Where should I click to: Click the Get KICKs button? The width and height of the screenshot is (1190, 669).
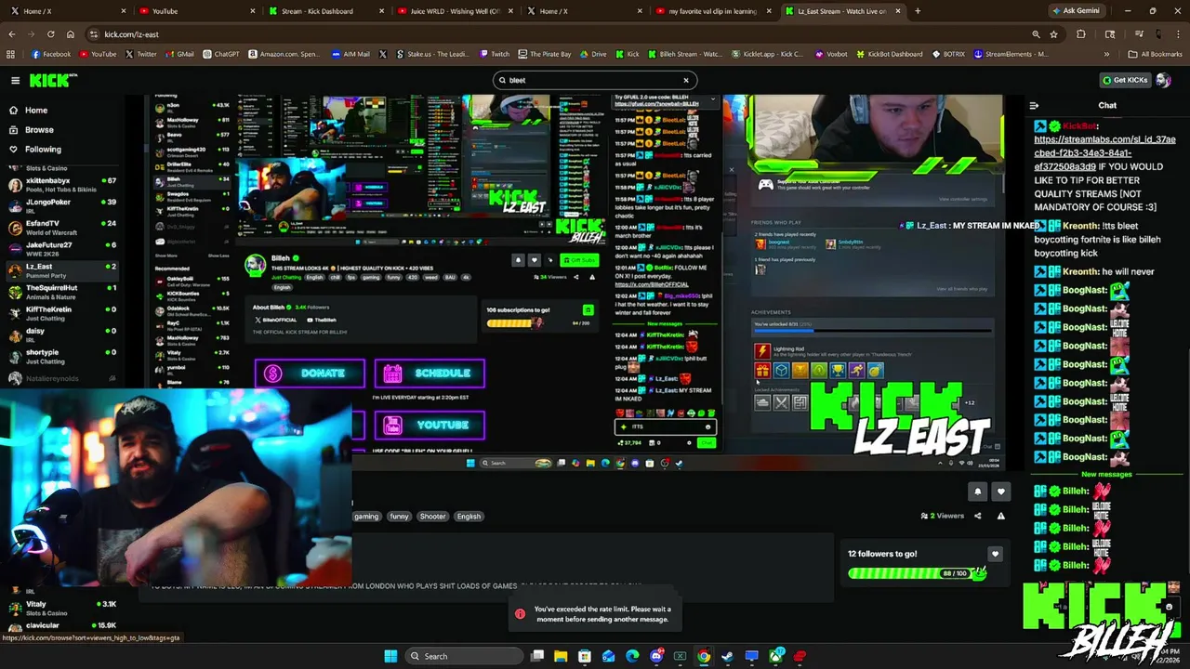[x=1125, y=80]
